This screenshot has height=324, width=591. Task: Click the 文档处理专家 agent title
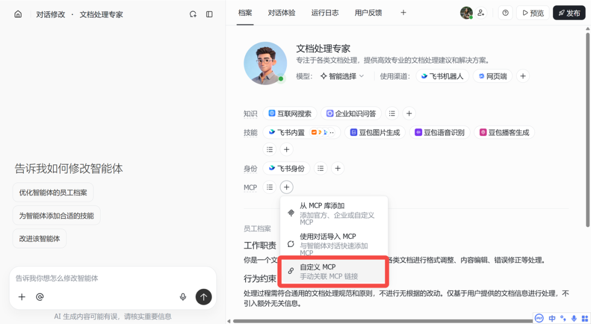[x=323, y=49]
